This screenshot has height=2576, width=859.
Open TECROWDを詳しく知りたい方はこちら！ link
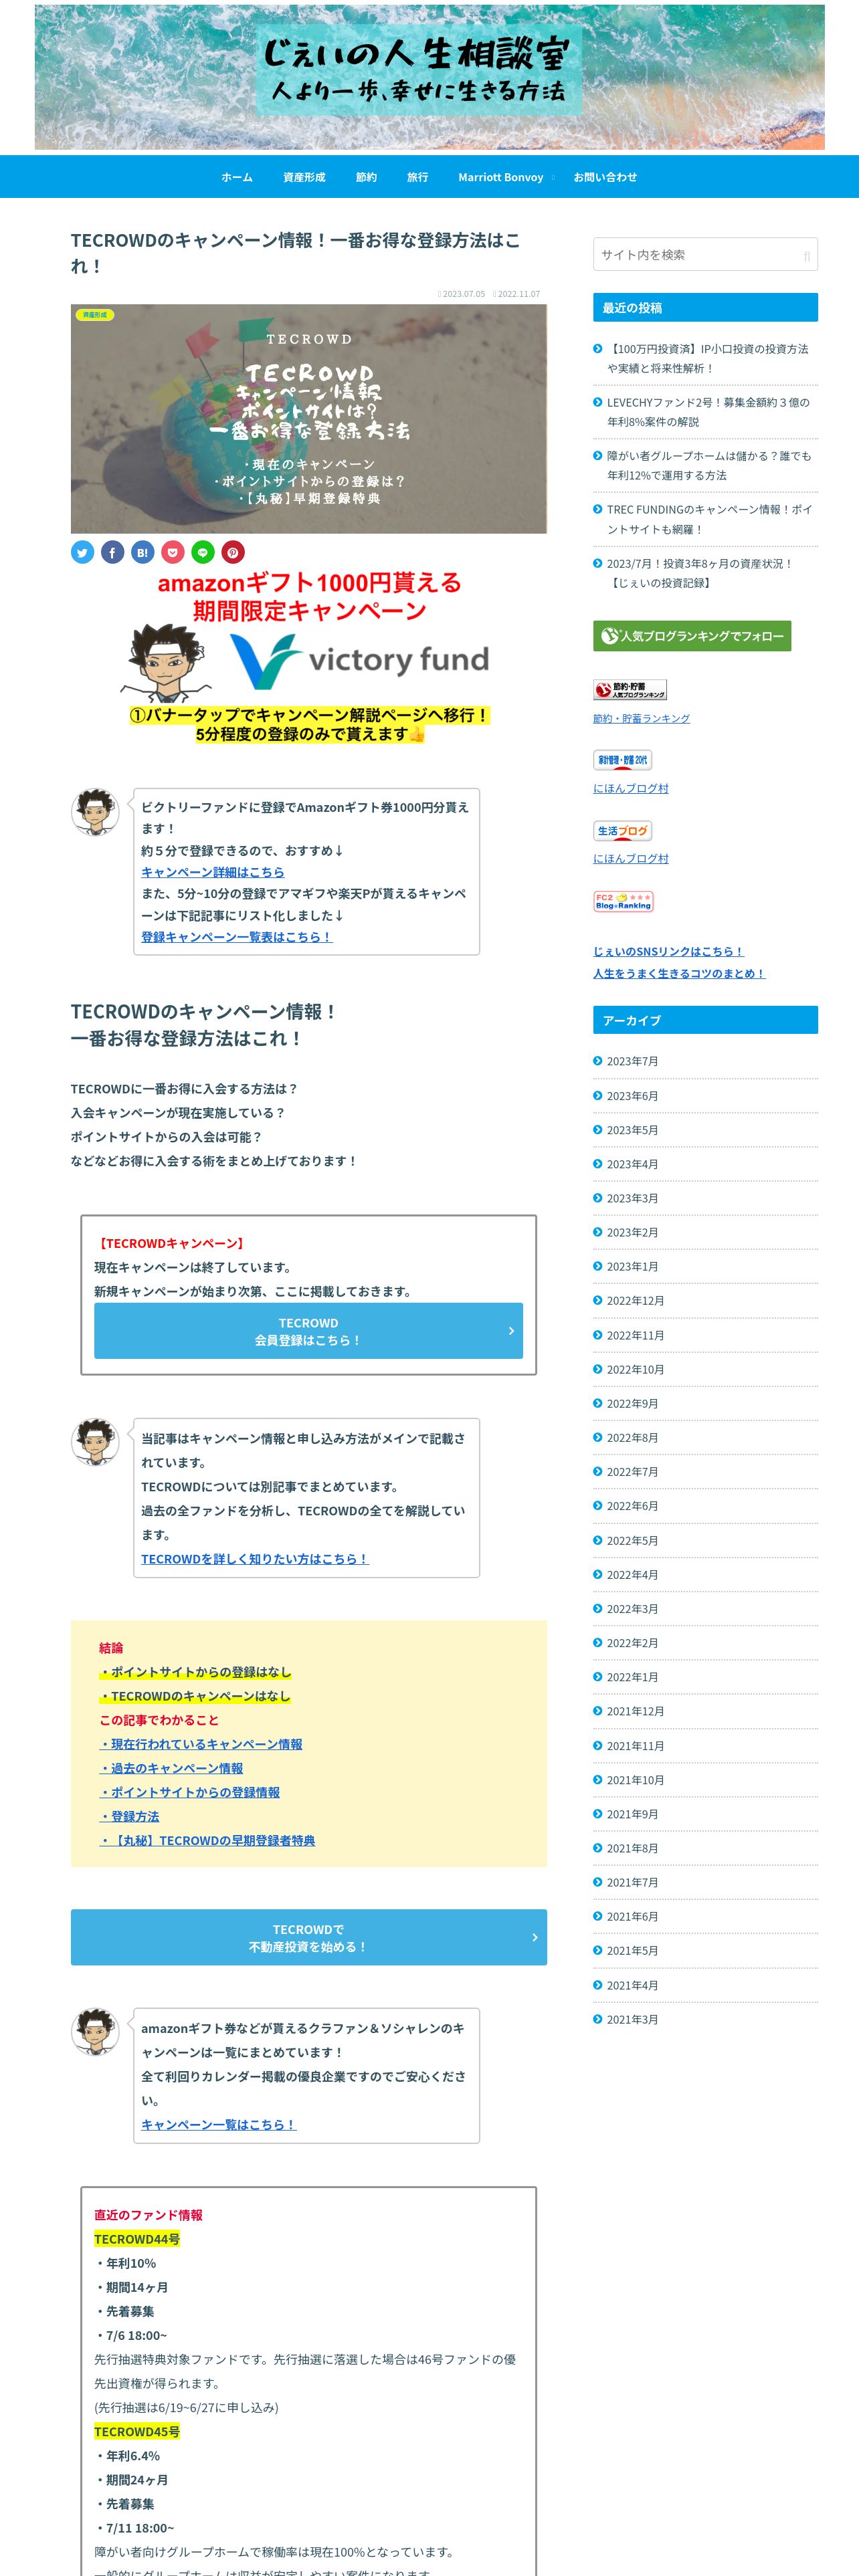coord(255,1559)
